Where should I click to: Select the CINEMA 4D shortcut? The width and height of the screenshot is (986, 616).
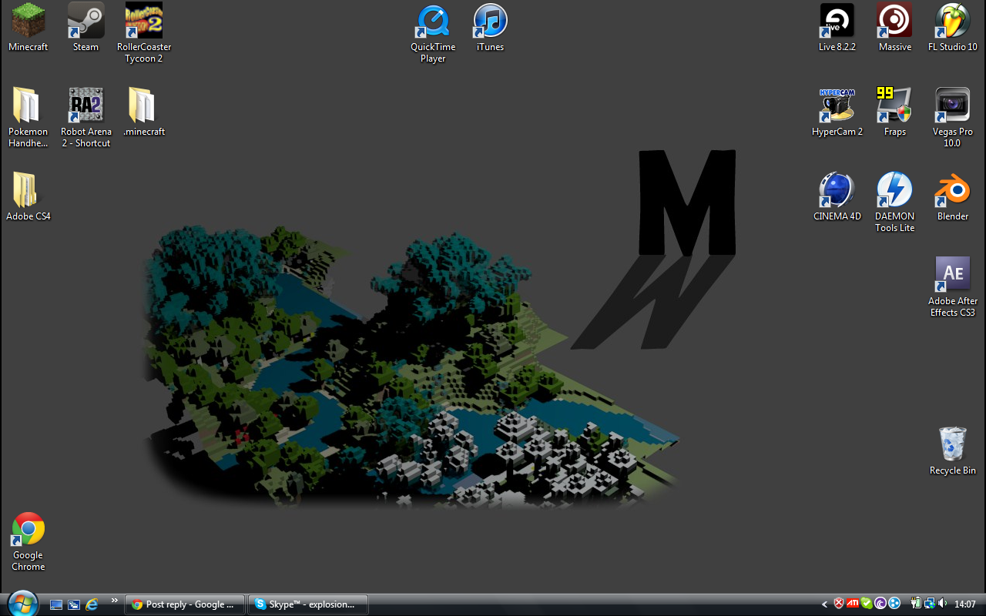[837, 196]
